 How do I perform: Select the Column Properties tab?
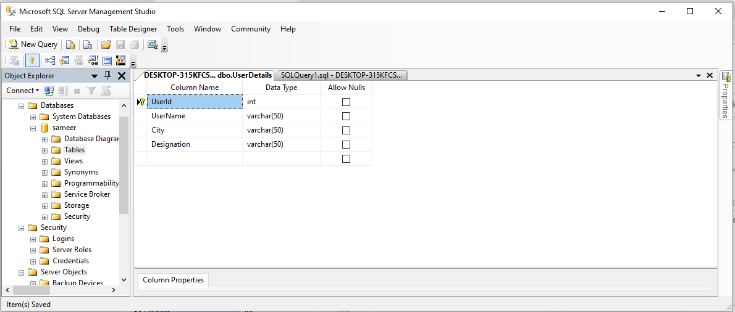click(174, 280)
